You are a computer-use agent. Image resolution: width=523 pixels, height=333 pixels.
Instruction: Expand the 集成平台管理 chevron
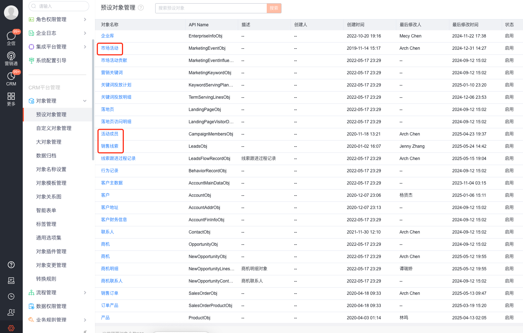(85, 47)
